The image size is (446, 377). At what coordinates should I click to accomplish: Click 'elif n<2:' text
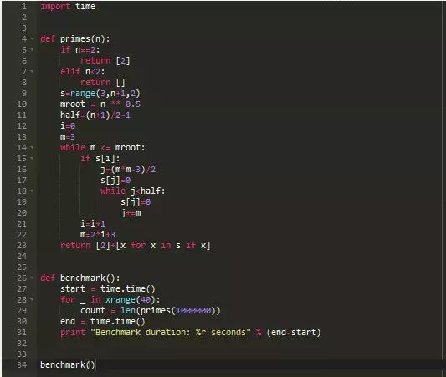83,71
